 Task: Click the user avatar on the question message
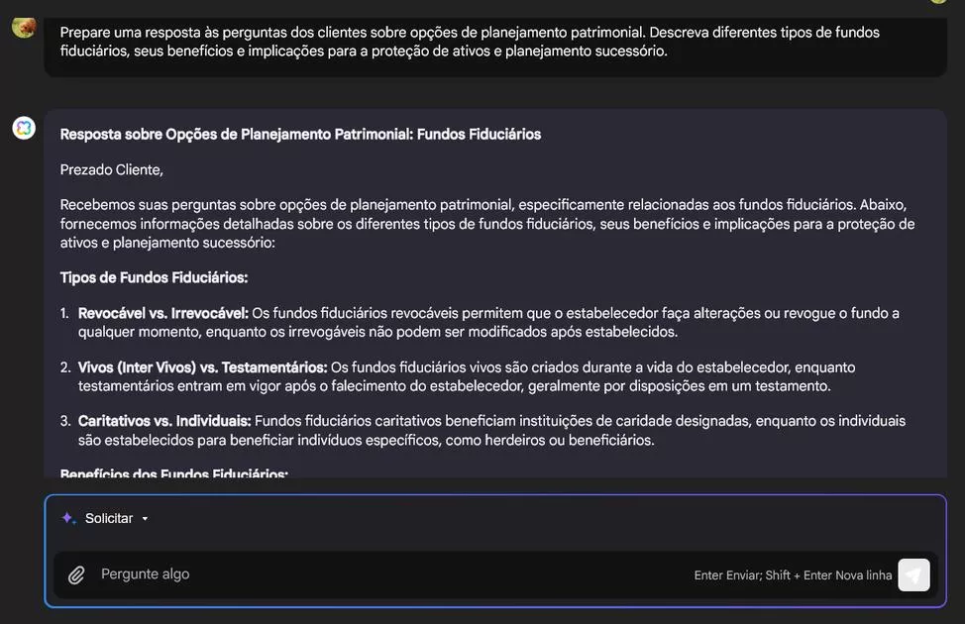pyautogui.click(x=22, y=27)
